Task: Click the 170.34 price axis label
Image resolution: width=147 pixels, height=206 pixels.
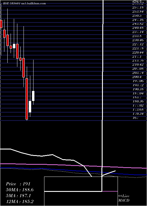Action: click(x=138, y=114)
